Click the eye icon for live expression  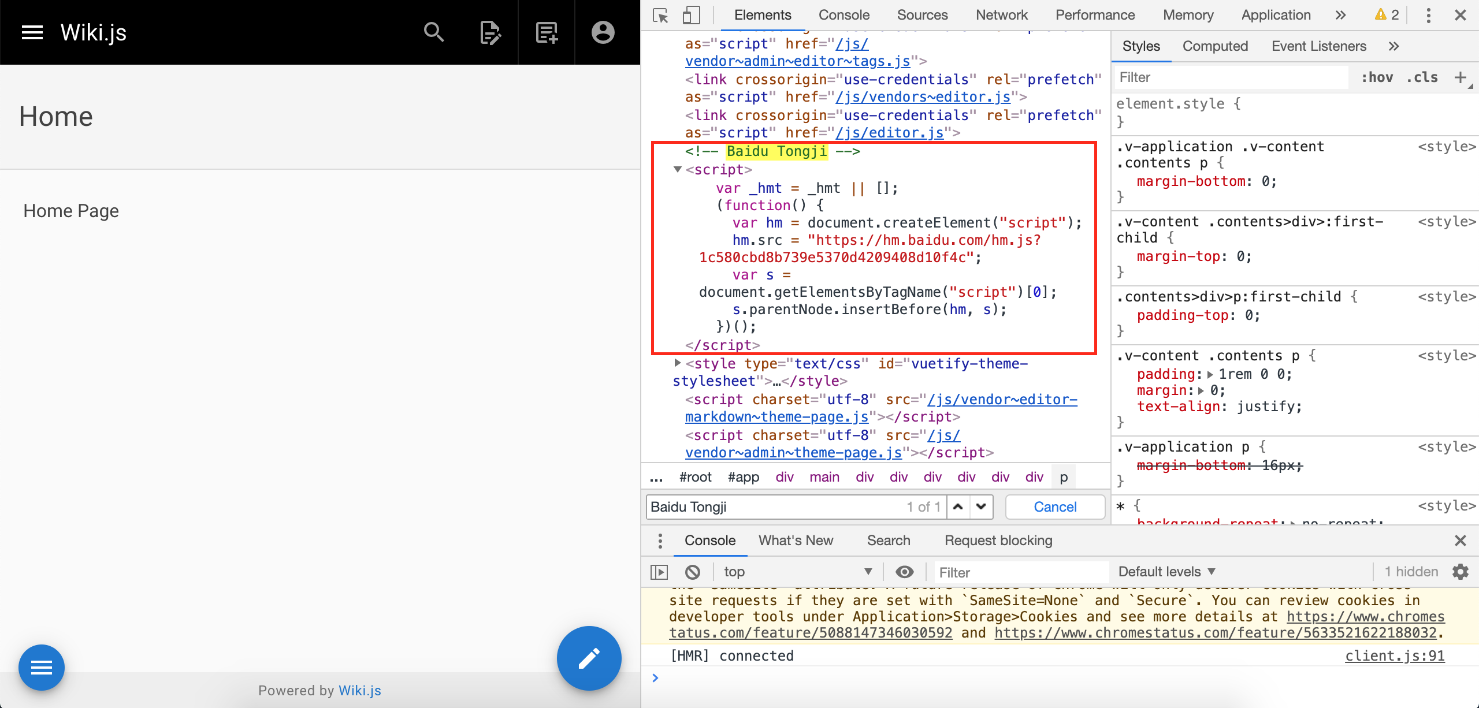905,572
